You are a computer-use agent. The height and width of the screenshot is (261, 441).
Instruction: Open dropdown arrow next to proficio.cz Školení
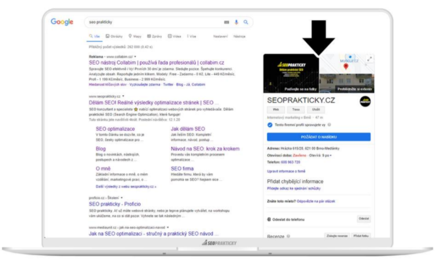(x=122, y=198)
